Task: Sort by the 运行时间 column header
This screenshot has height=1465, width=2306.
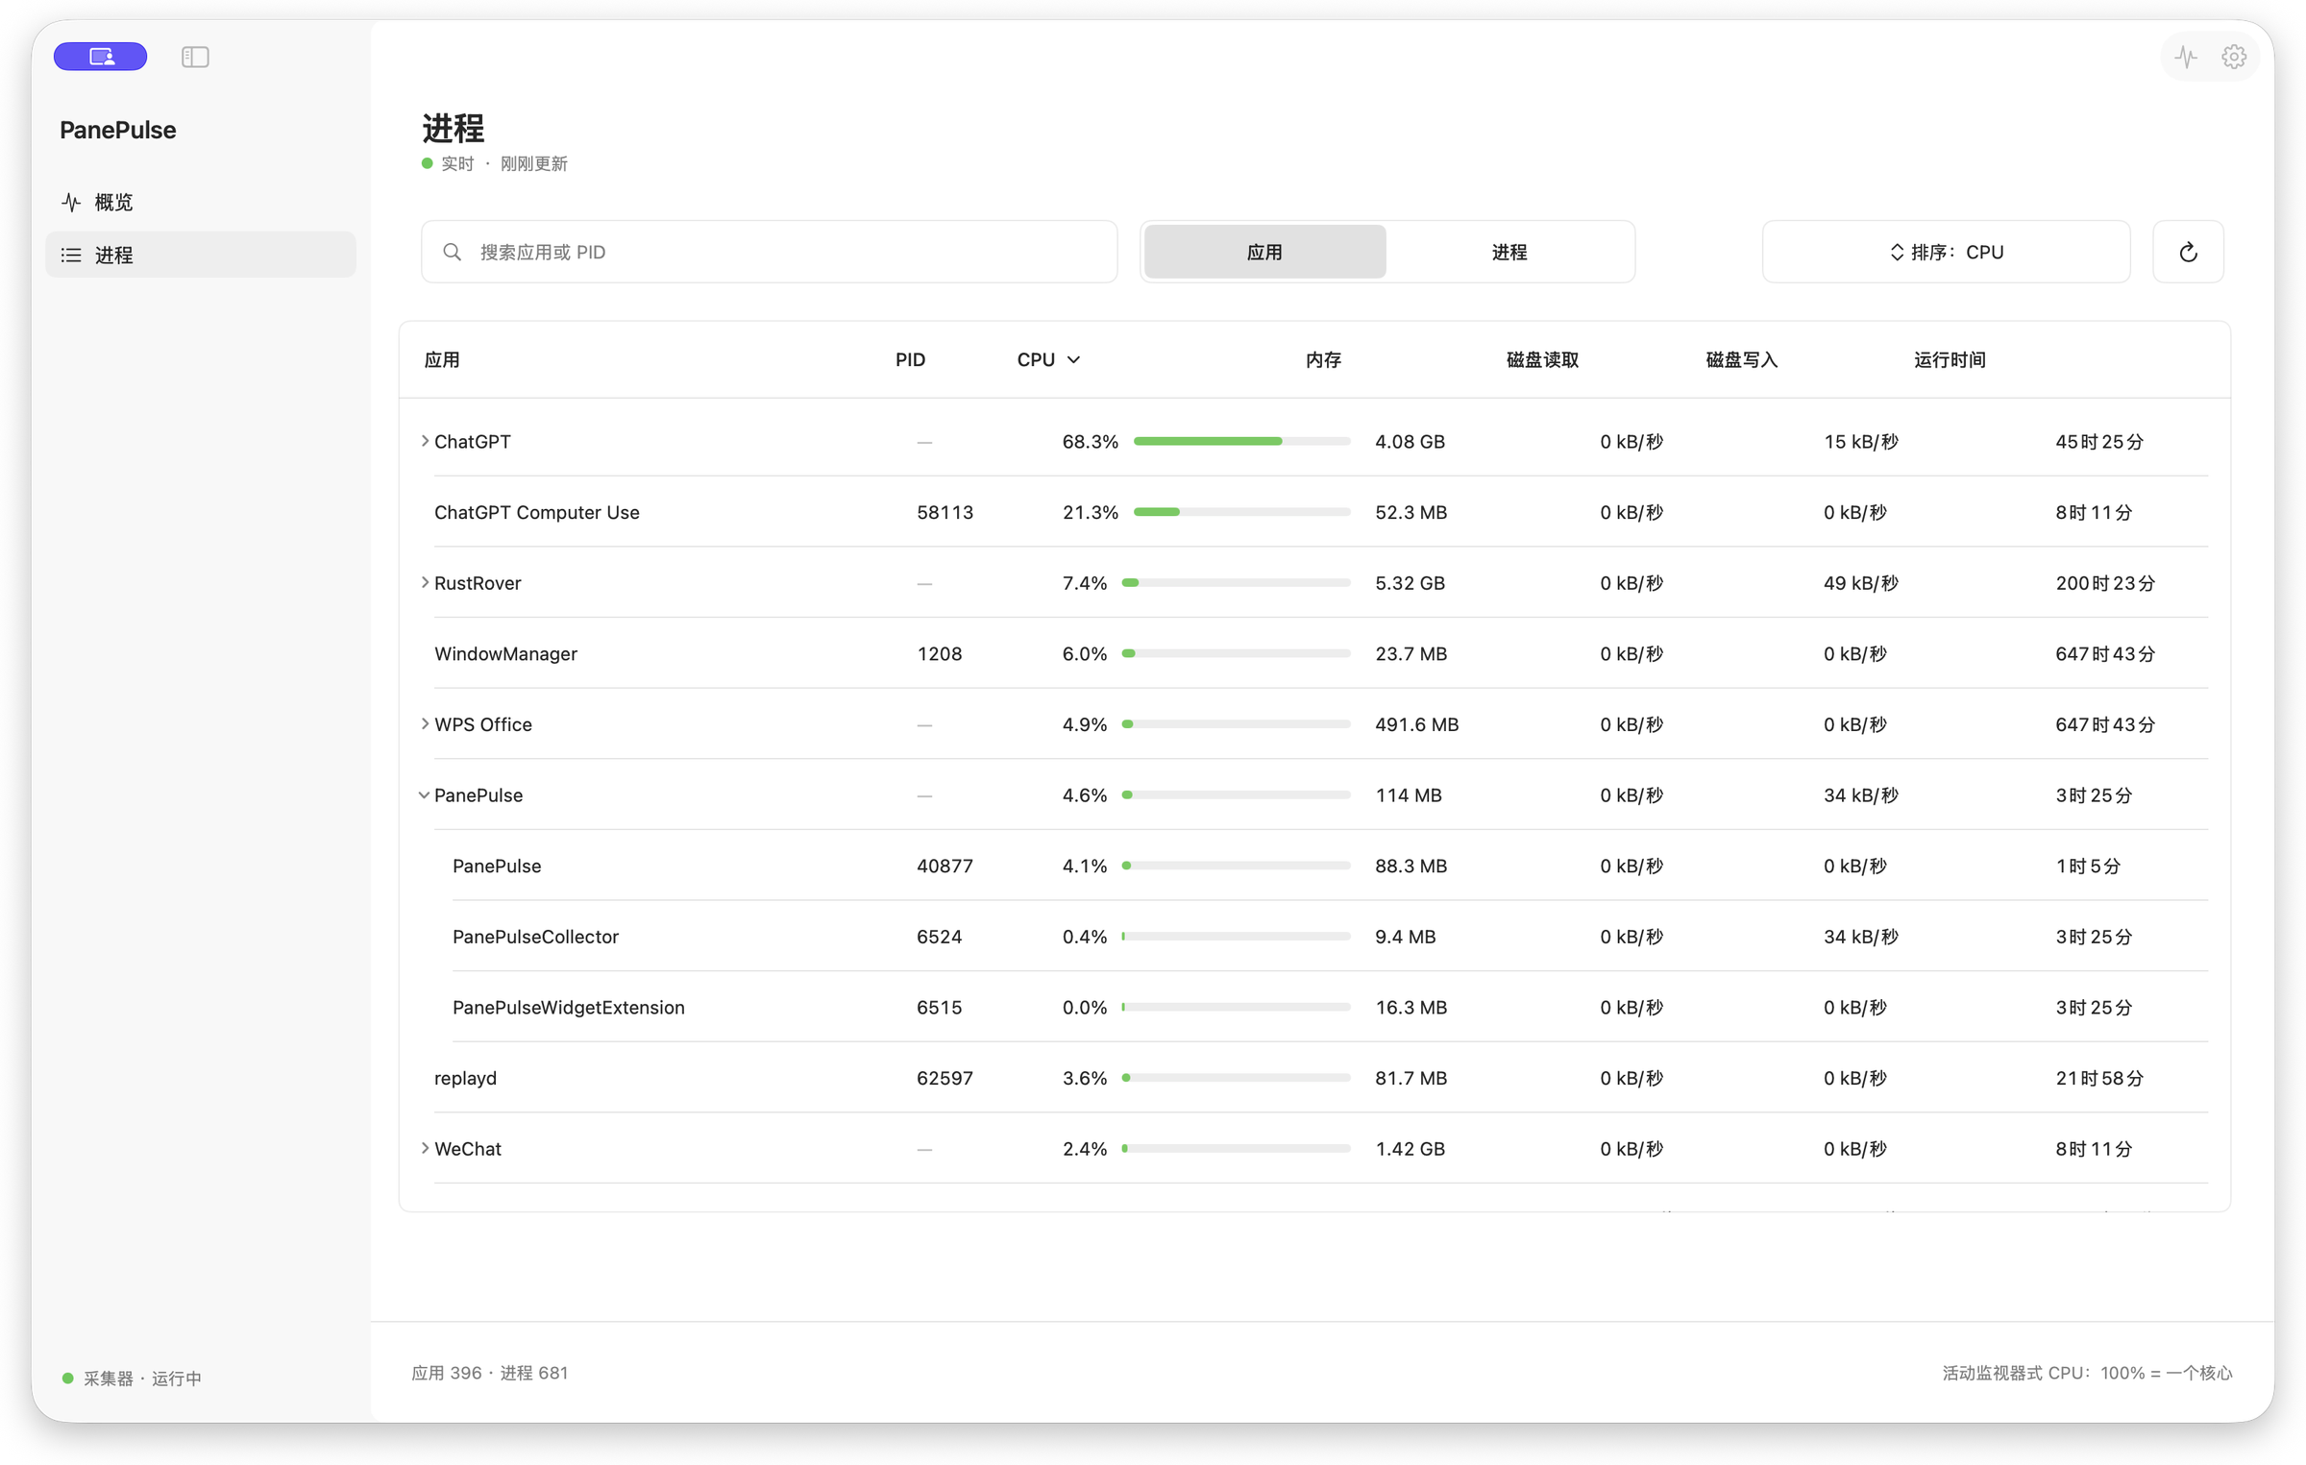Action: [1950, 359]
